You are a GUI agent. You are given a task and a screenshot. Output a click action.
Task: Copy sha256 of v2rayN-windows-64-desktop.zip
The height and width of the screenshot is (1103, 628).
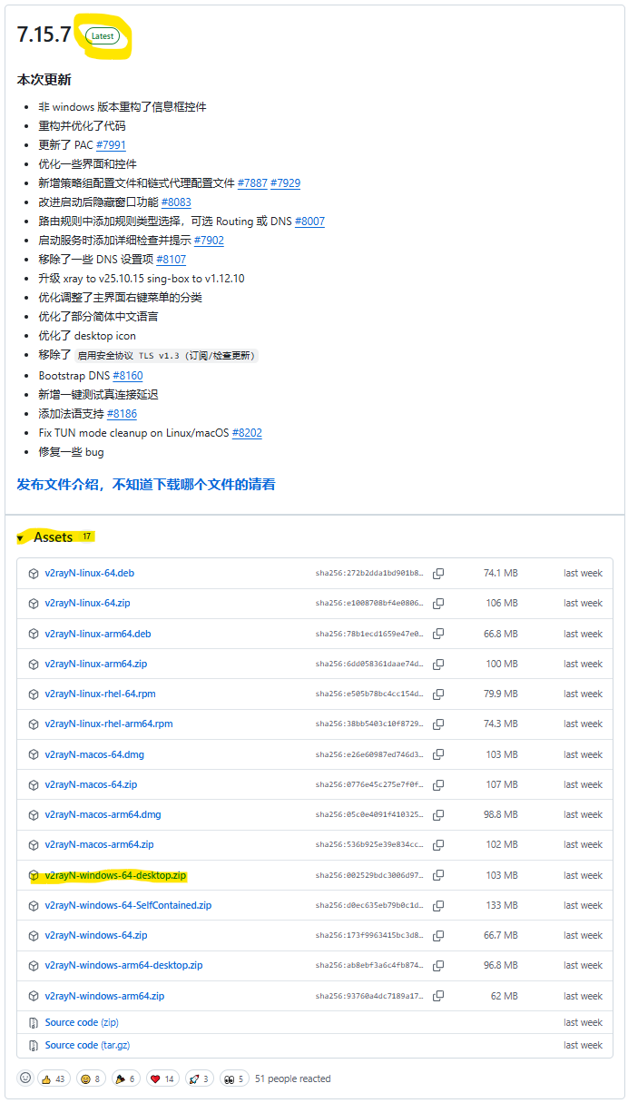coord(438,876)
